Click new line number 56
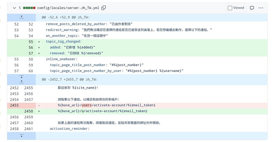The width and height of the screenshot is (272, 142). (31, 48)
